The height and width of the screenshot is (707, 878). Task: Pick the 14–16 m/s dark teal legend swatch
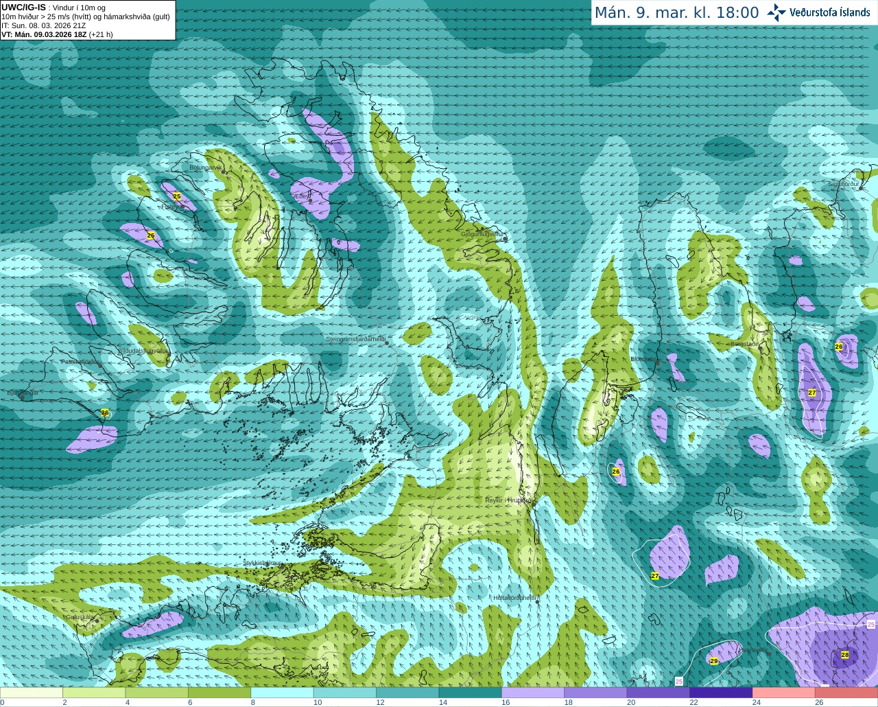pyautogui.click(x=471, y=693)
